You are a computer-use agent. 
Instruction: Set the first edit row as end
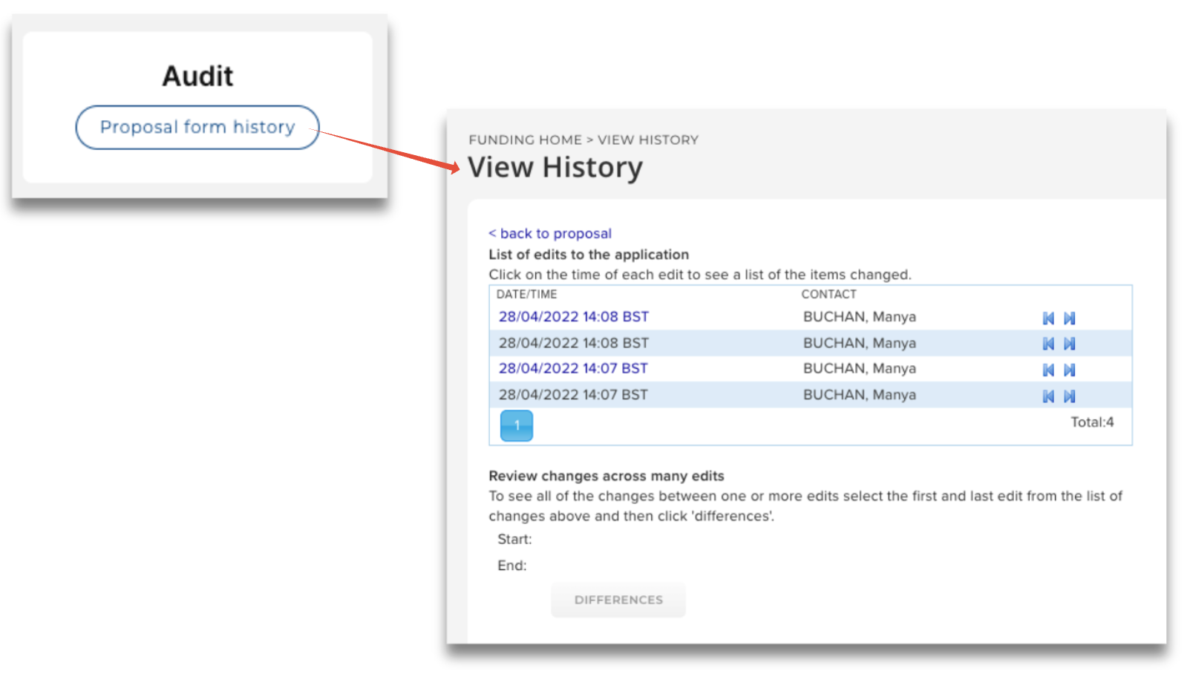tap(1069, 318)
